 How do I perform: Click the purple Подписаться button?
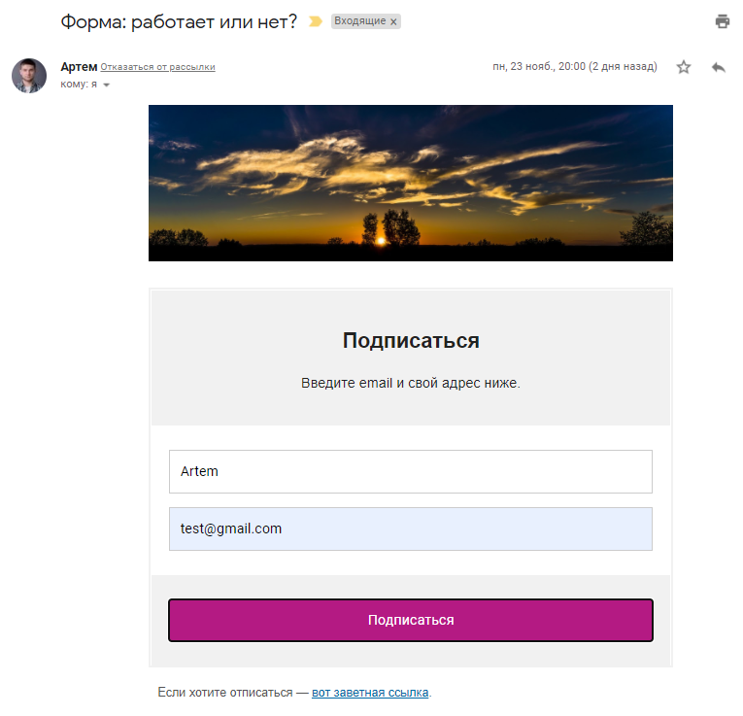(411, 620)
